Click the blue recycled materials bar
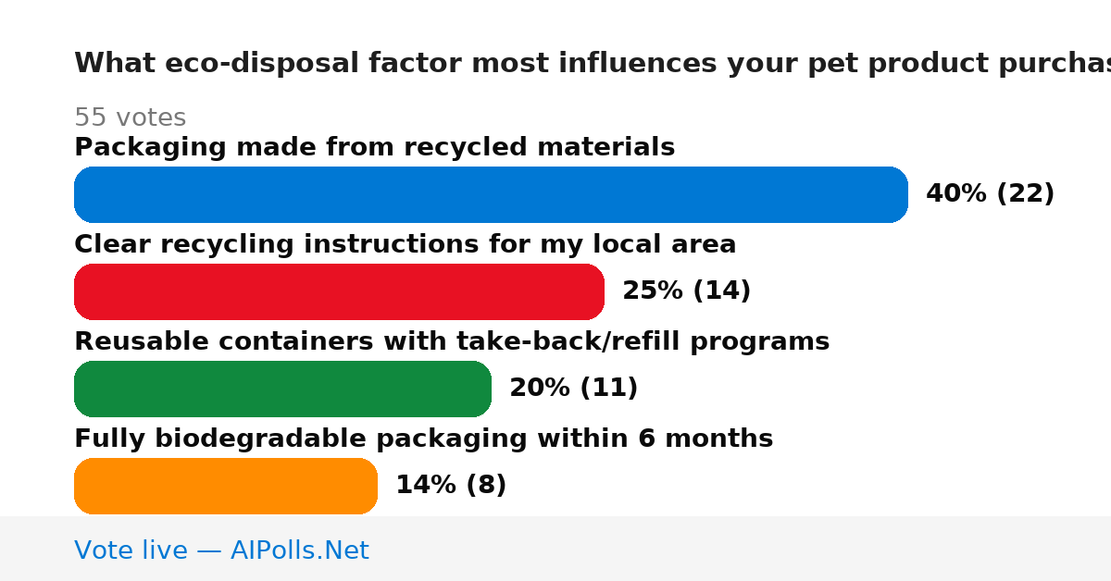The width and height of the screenshot is (1111, 581). 491,194
